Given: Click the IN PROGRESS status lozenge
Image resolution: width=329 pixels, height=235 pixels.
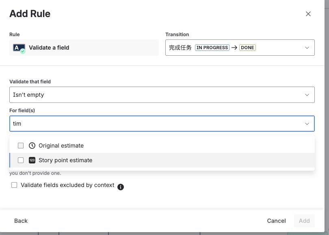Looking at the screenshot, I should (212, 48).
